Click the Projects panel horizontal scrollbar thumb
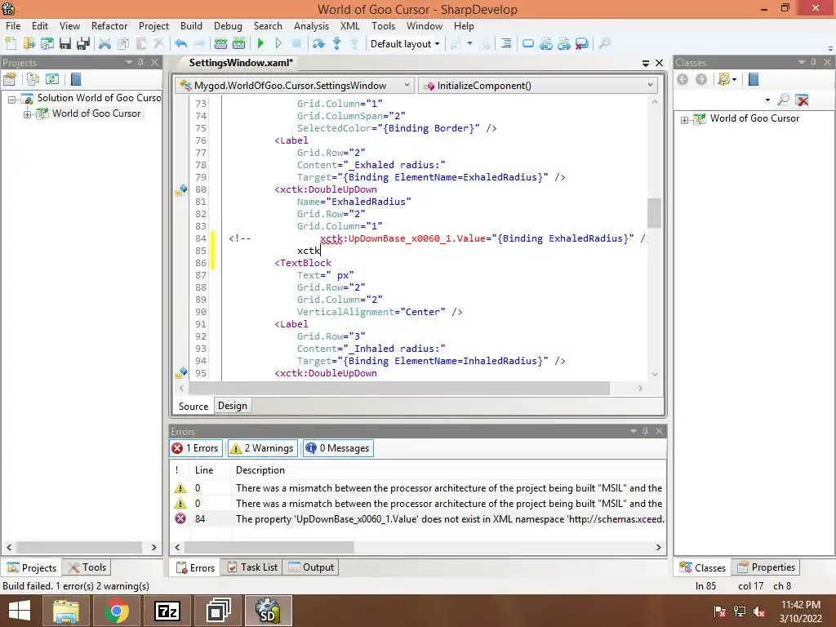 pos(79,548)
